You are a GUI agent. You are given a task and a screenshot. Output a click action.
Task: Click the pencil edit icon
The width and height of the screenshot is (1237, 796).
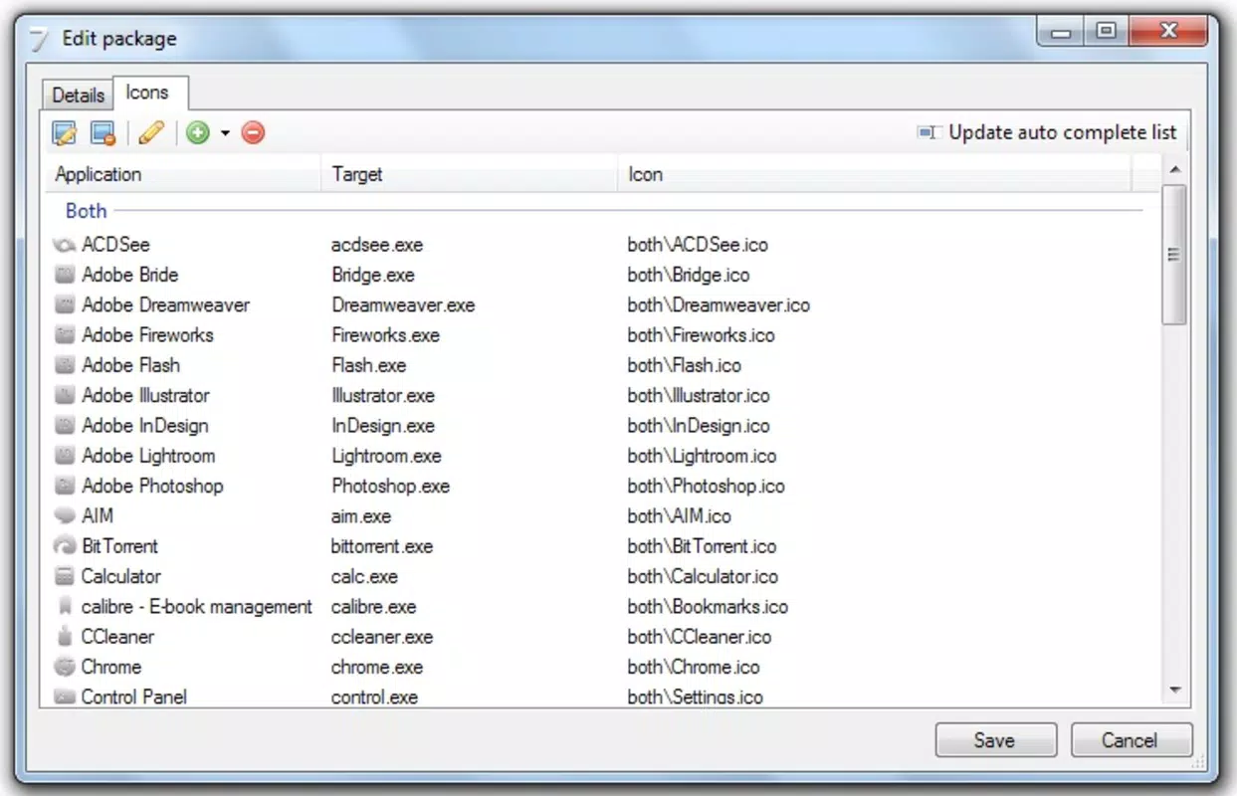pos(151,132)
